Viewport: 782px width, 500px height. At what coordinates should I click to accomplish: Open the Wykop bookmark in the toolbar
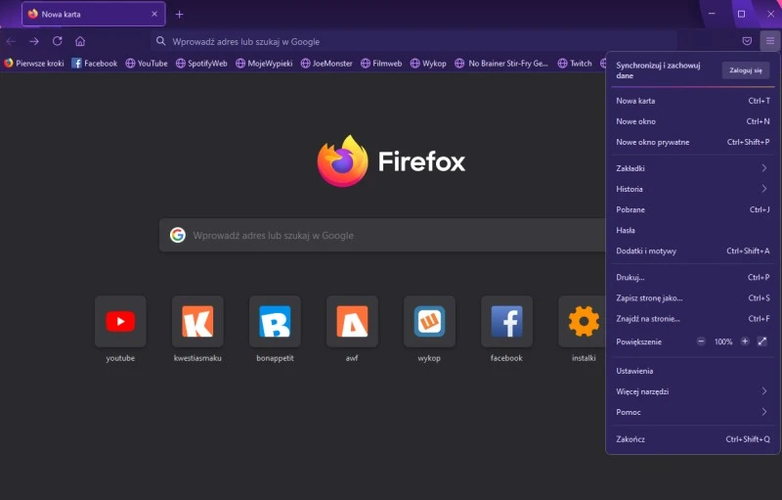point(428,64)
